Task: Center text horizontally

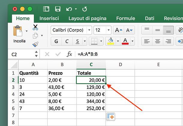Action: coord(157,41)
